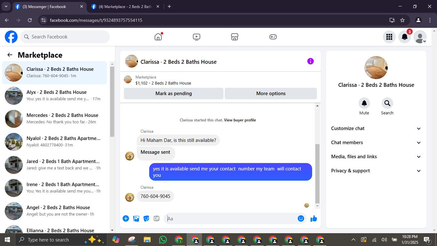This screenshot has width=437, height=246.
Task: Expand the Privacy & support section
Action: 376,171
